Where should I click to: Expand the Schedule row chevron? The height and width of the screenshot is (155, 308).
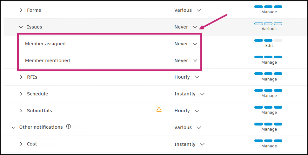point(21,94)
